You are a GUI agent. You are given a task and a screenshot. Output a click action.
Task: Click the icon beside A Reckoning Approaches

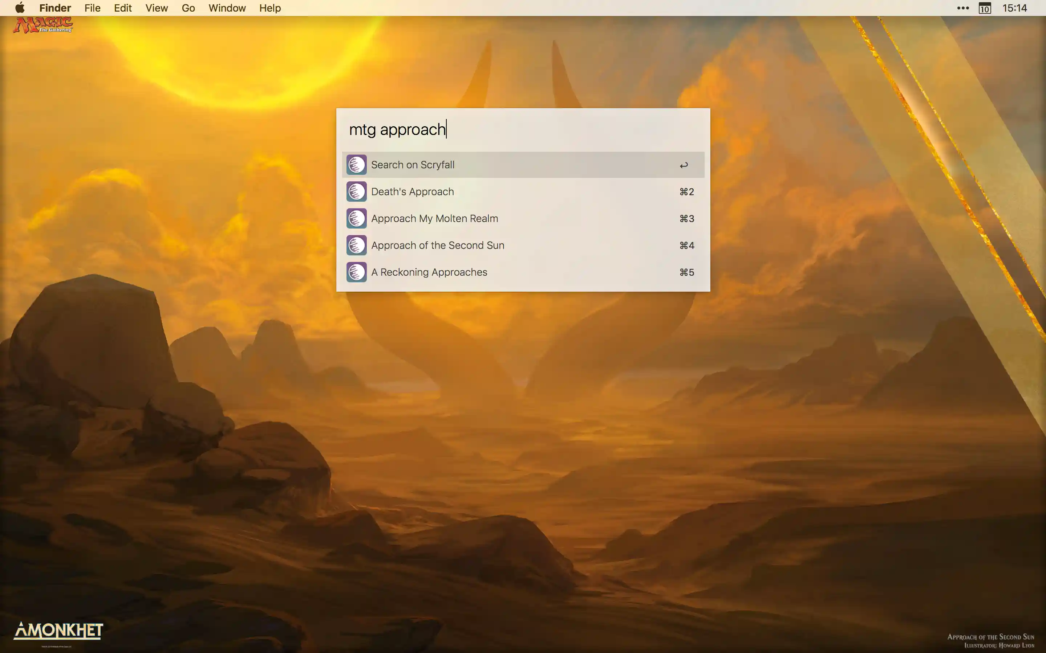[356, 272]
